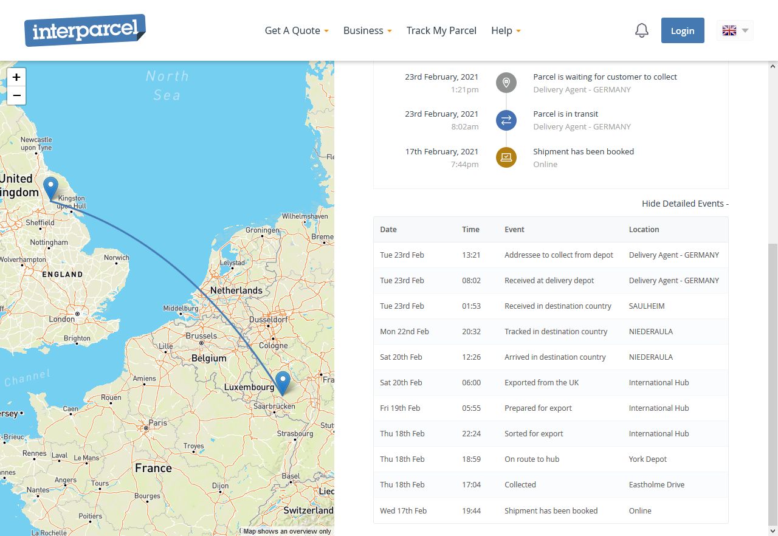Viewport: 778px width, 536px height.
Task: Zoom in on the map
Action: coord(16,77)
